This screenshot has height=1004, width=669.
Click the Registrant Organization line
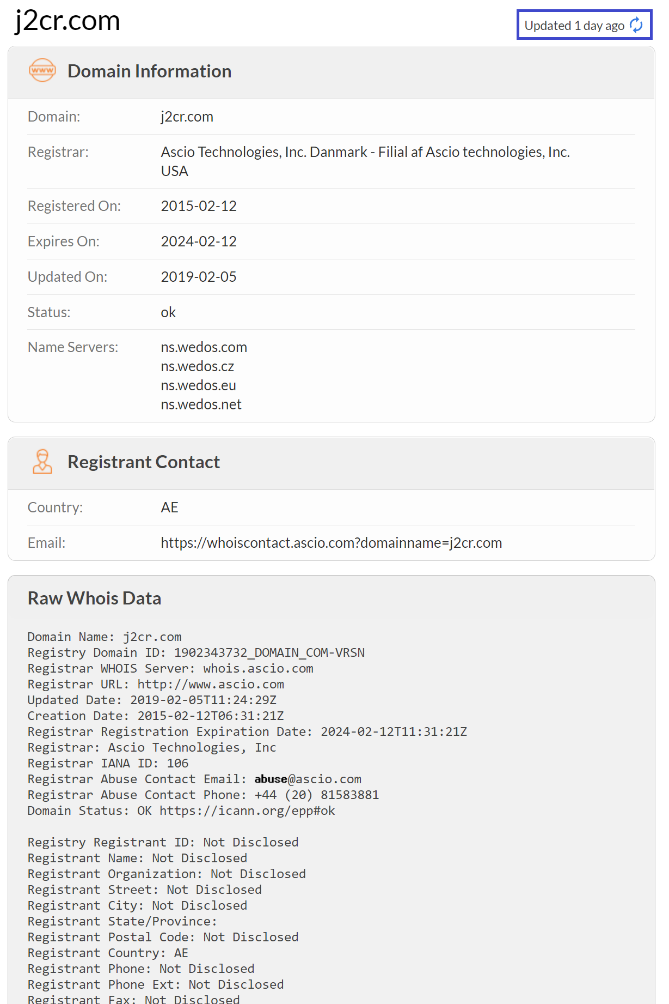167,874
